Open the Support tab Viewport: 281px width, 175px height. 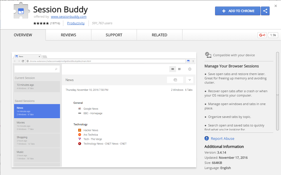pos(114,35)
